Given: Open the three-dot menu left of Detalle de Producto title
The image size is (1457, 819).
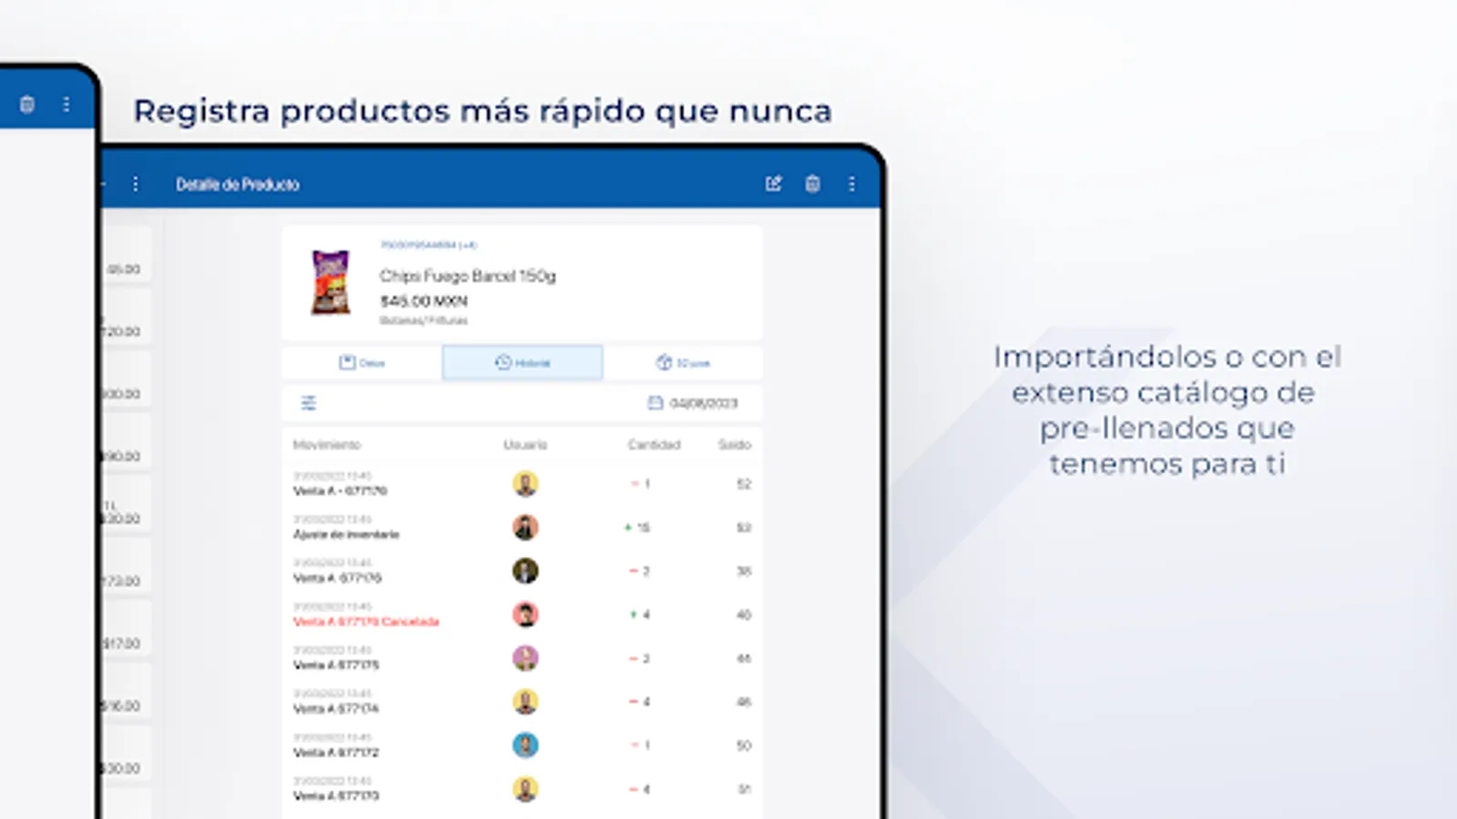Looking at the screenshot, I should 136,184.
